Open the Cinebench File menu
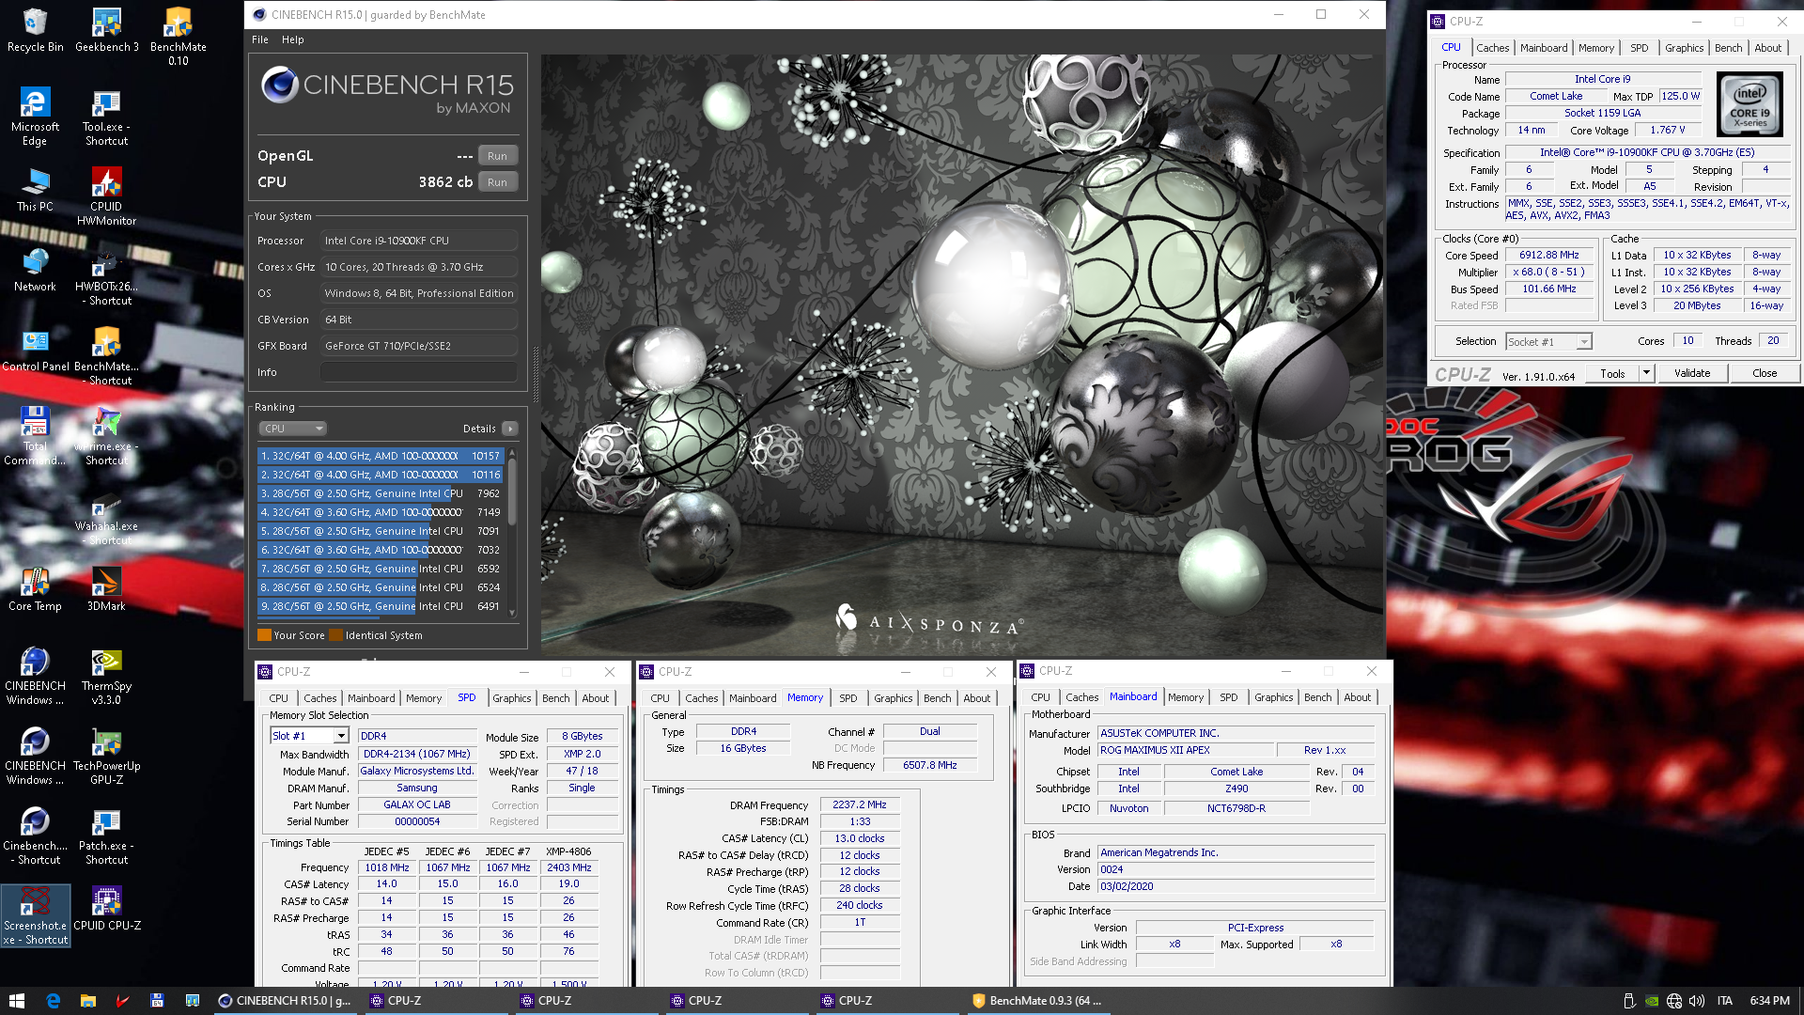The image size is (1804, 1015). [260, 39]
